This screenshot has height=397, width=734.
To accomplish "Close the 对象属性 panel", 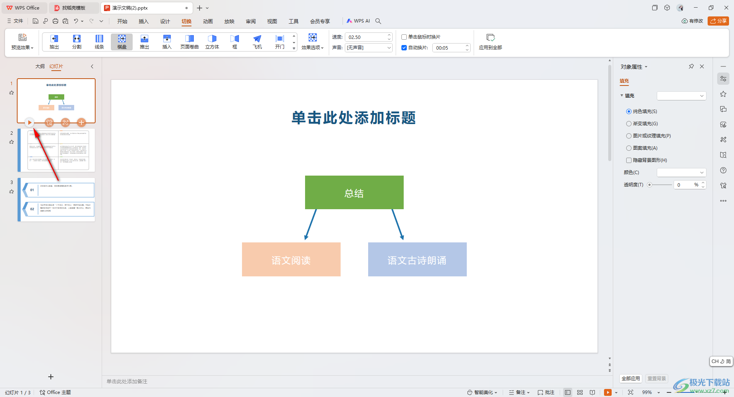I will (x=702, y=66).
